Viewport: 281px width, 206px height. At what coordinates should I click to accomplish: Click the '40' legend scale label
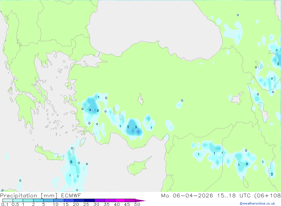tap(117, 204)
